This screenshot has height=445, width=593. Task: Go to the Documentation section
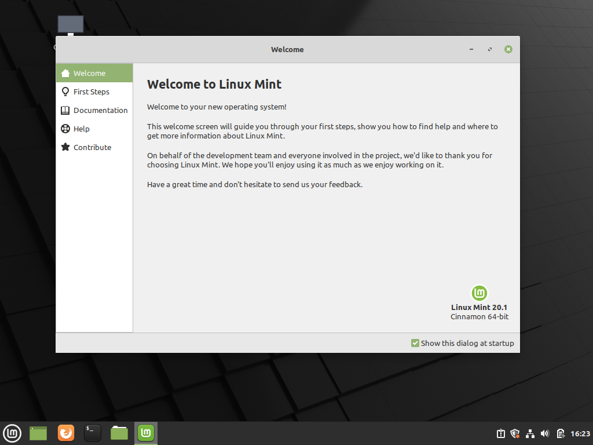pyautogui.click(x=94, y=110)
